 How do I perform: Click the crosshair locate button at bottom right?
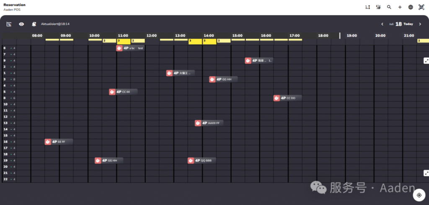point(419,195)
